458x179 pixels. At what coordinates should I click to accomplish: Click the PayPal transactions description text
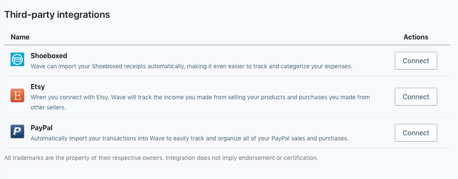click(x=190, y=138)
